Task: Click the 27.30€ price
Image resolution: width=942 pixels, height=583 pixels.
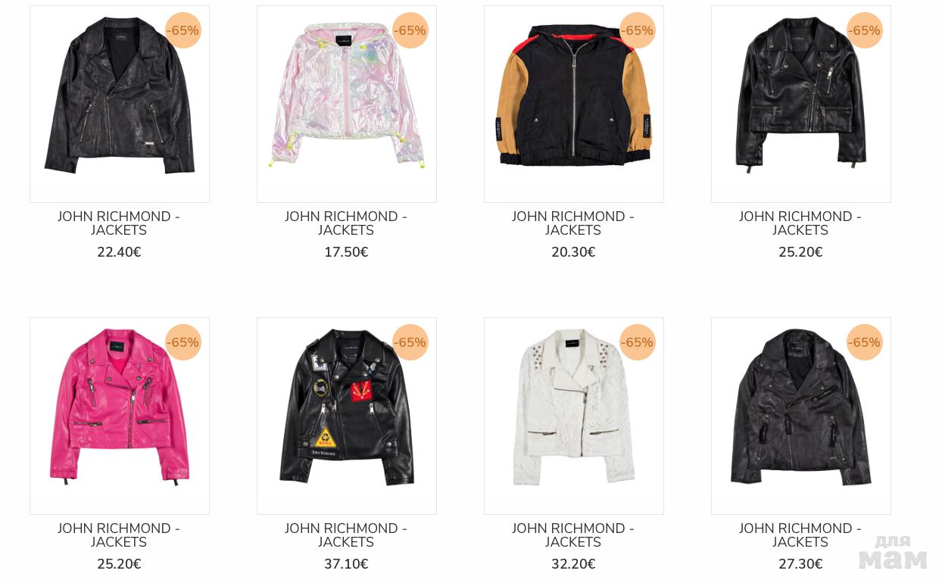Action: tap(800, 564)
